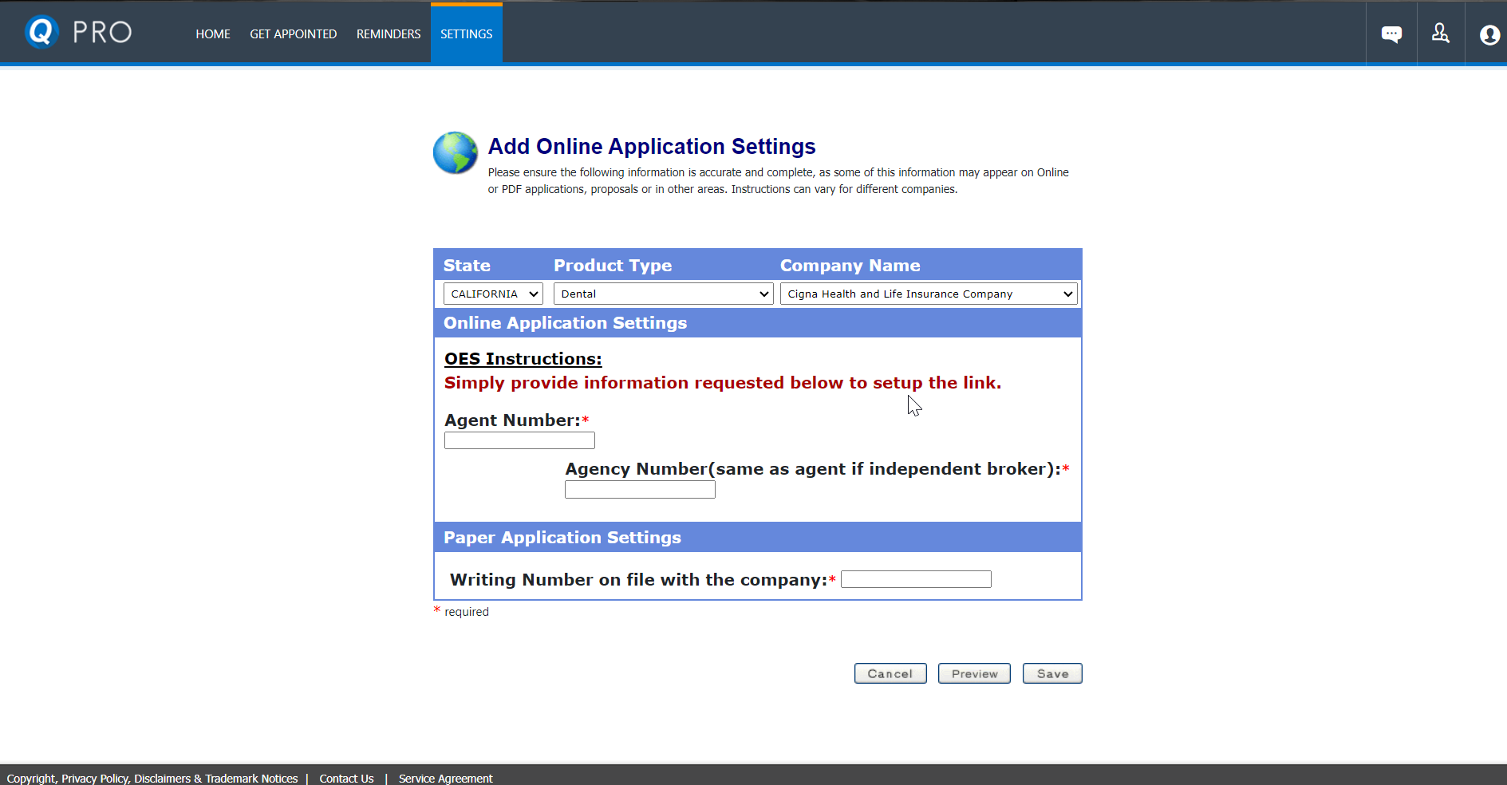Switch to the REMINDERS menu

click(x=389, y=34)
